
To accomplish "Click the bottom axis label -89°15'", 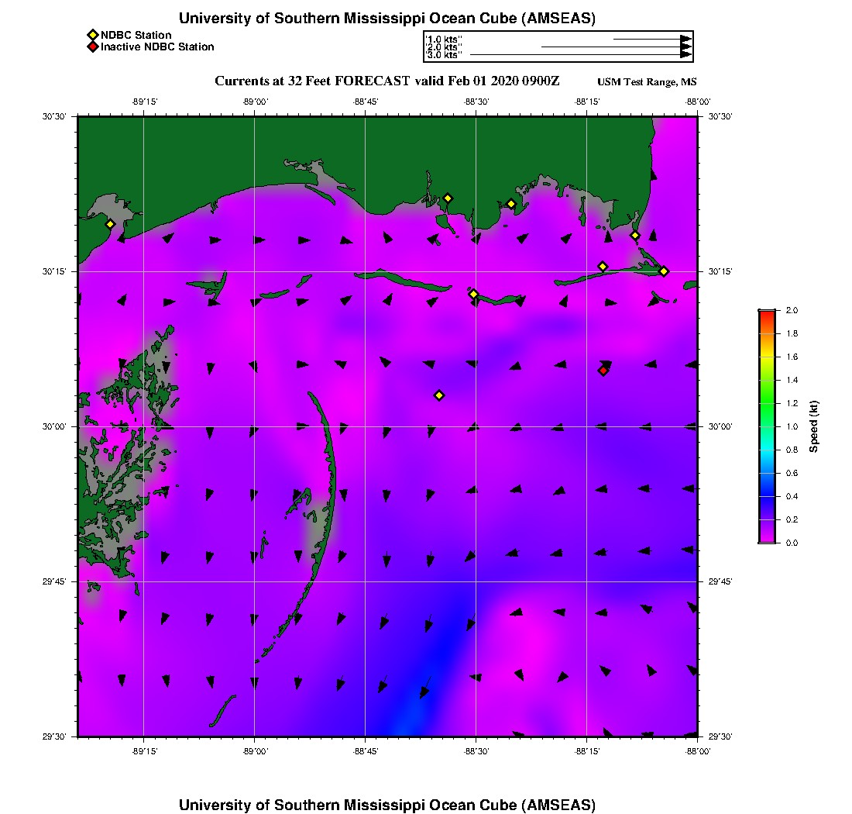I will tap(144, 751).
